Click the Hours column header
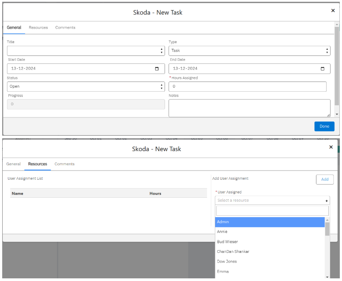 pyautogui.click(x=155, y=193)
